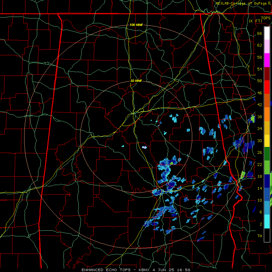Select the light green legend swatch near 22
This screenshot has width=272, height=272.
[267, 167]
